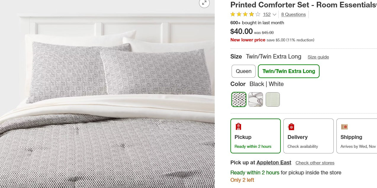Choose the Pickup fulfillment option

tap(255, 136)
